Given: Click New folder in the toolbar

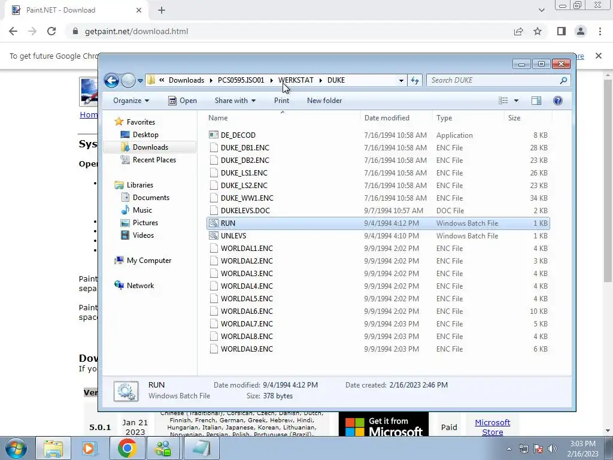Looking at the screenshot, I should click(x=324, y=101).
